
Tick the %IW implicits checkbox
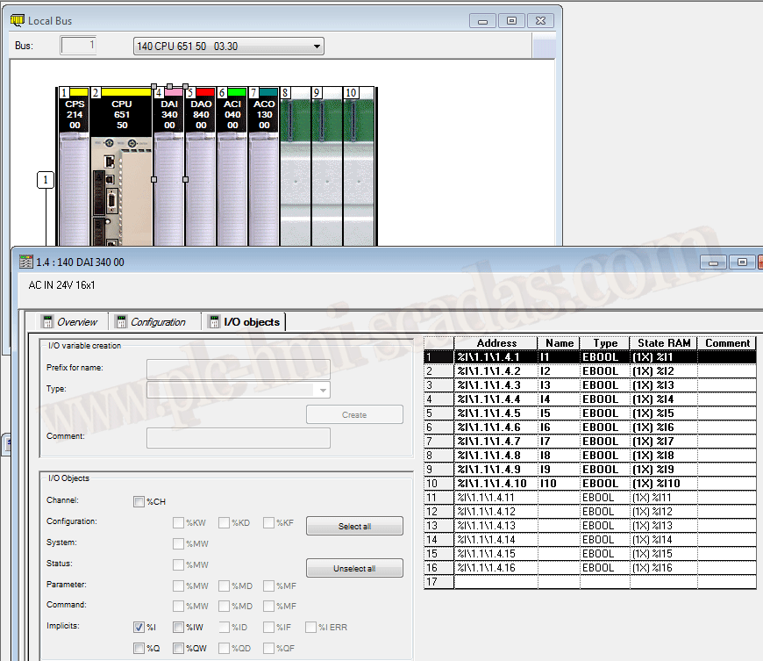coord(179,627)
